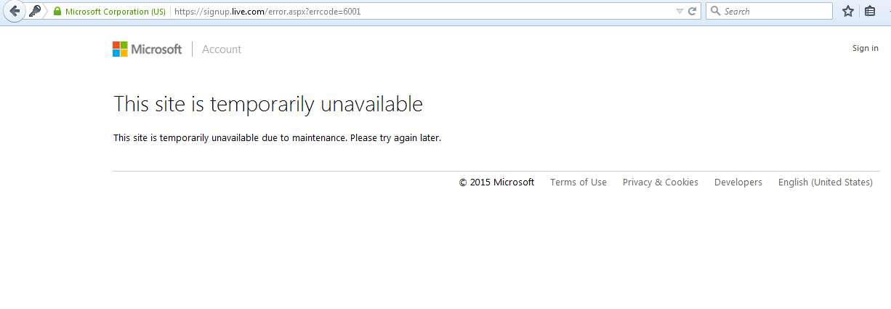Focus the signup.live.com address bar

point(422,12)
